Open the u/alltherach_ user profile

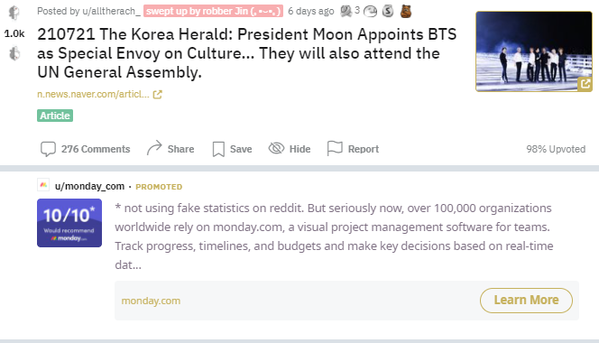111,11
